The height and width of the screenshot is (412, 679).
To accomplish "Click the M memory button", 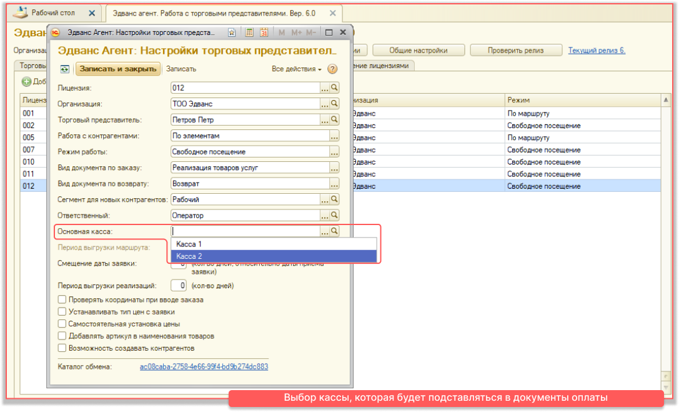I will click(x=282, y=33).
